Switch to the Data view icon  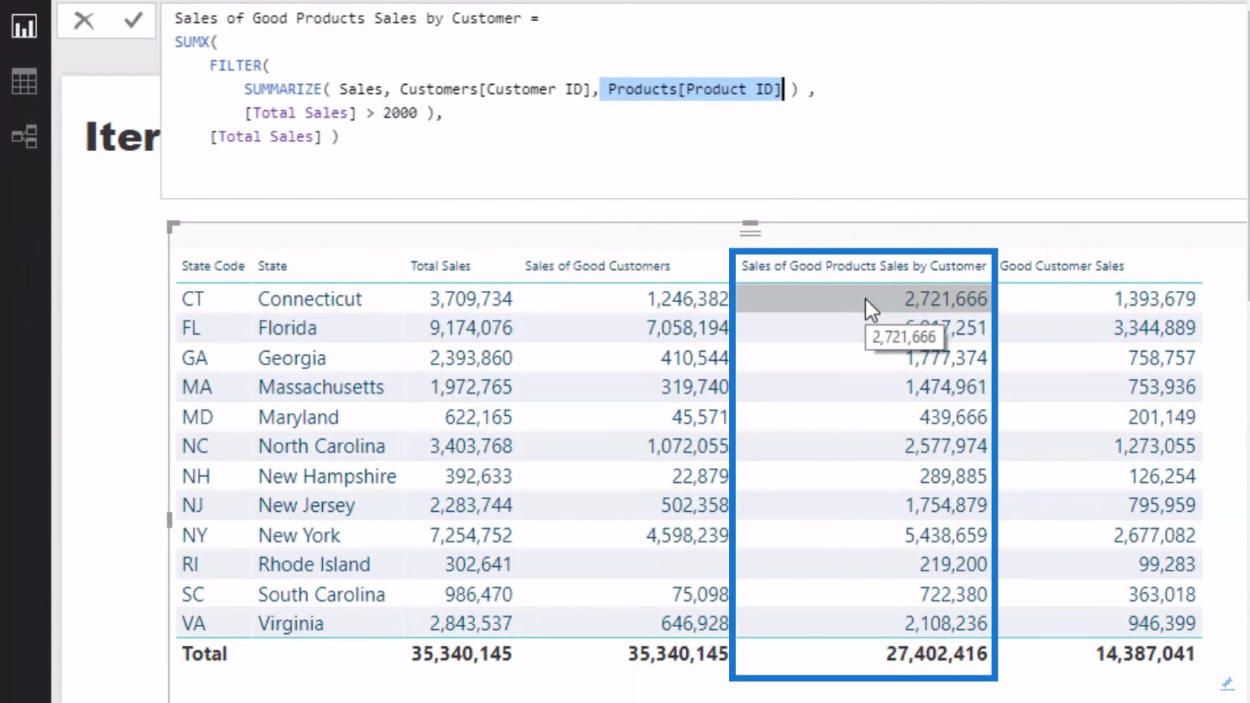[24, 81]
